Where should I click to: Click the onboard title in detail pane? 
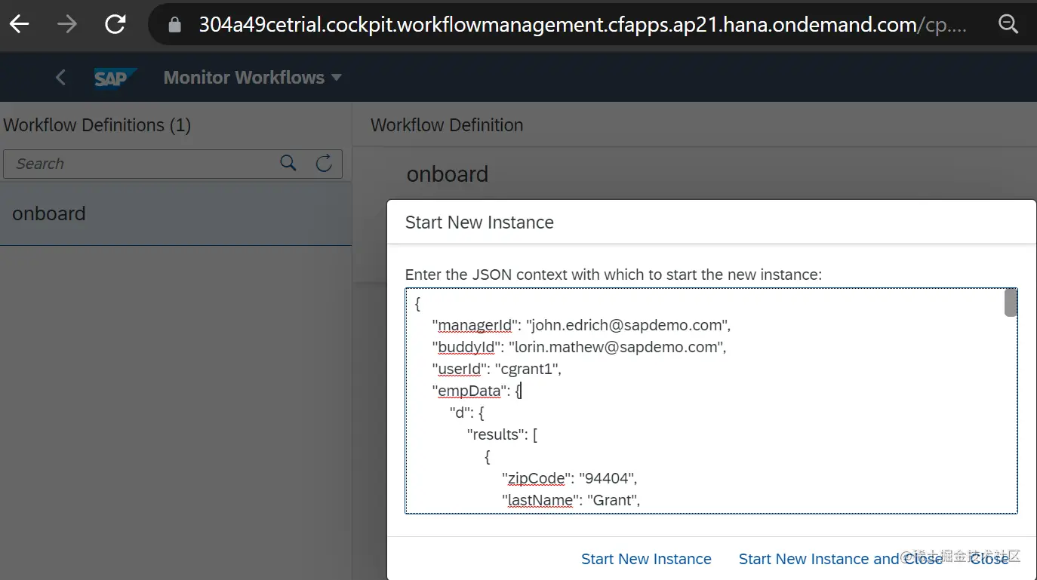[448, 174]
